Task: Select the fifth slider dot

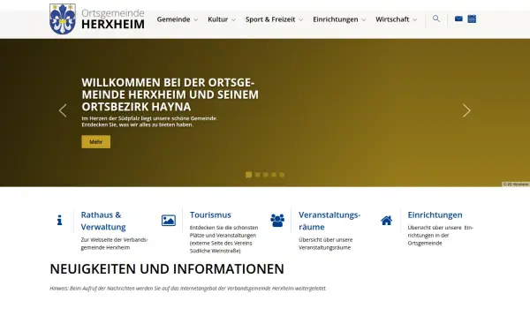Action: (282, 175)
